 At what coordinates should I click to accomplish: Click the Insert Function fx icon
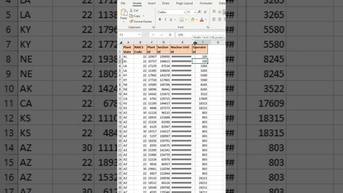170,35
